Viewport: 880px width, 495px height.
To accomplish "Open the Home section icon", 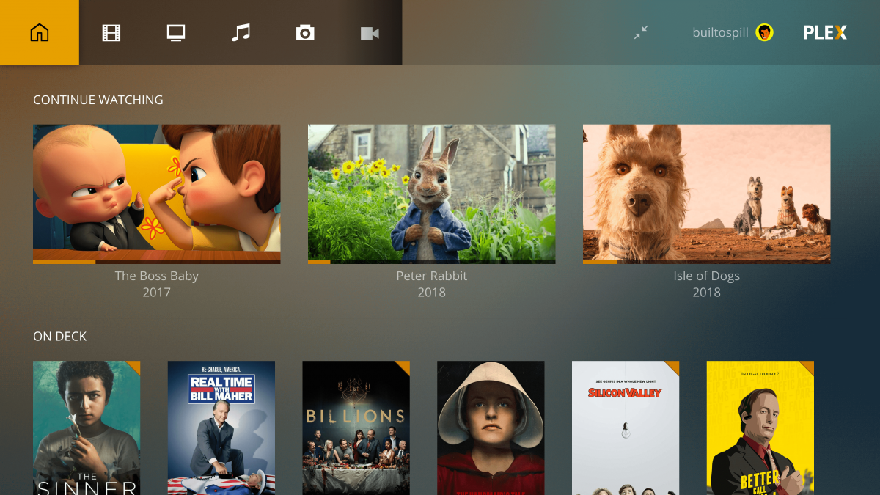I will [40, 32].
